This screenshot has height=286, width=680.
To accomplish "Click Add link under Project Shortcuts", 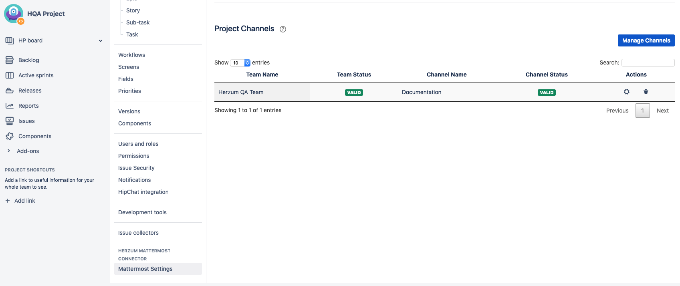I will (24, 201).
